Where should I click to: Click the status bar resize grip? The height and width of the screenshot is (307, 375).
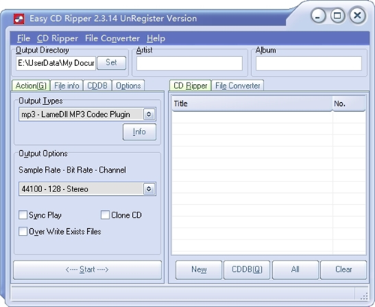(364, 296)
